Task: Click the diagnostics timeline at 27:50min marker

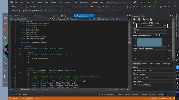Action: (150, 26)
